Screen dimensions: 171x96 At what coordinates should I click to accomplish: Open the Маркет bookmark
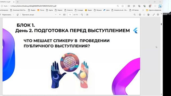coord(59,10)
